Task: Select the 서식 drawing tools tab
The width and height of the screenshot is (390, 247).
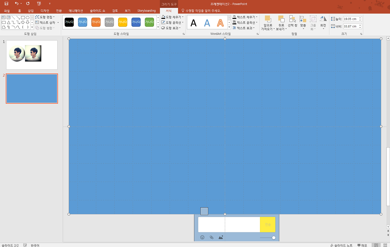Action: 169,11
